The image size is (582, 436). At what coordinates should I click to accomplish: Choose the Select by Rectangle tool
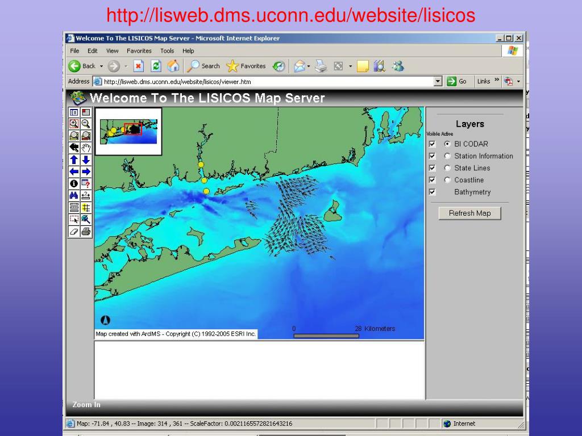pyautogui.click(x=74, y=220)
